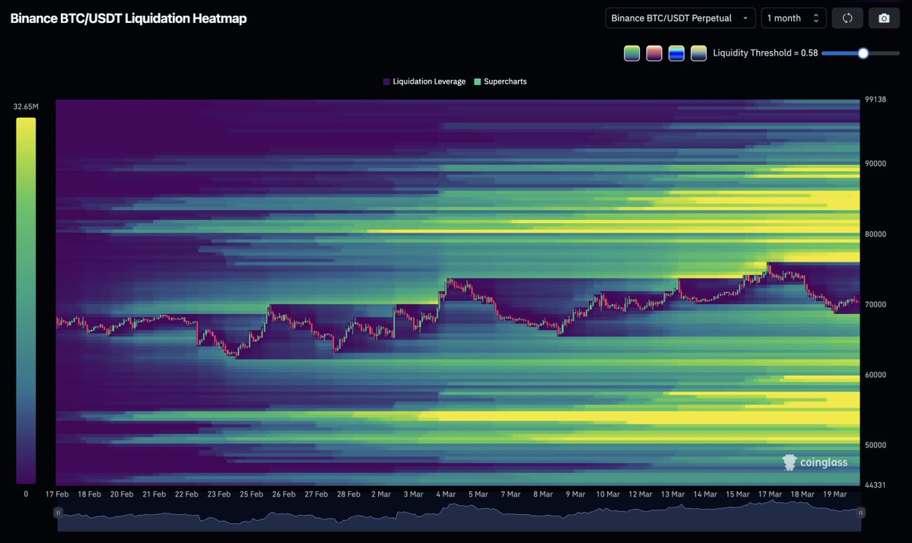Click the heatmap color scale bar

pyautogui.click(x=26, y=300)
